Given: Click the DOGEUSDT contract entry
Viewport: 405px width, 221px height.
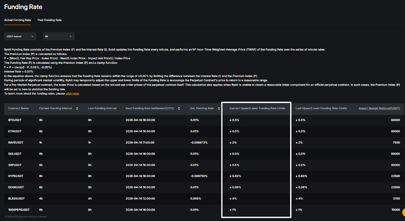Looking at the screenshot, I should click(16, 187).
